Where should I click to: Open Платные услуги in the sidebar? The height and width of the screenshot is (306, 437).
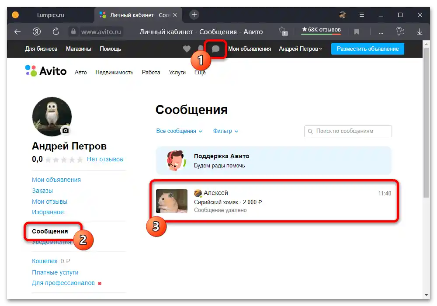(x=55, y=272)
